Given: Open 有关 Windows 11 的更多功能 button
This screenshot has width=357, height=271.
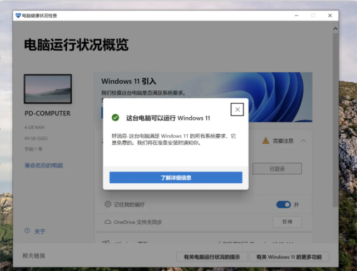Looking at the screenshot, I should point(289,257).
